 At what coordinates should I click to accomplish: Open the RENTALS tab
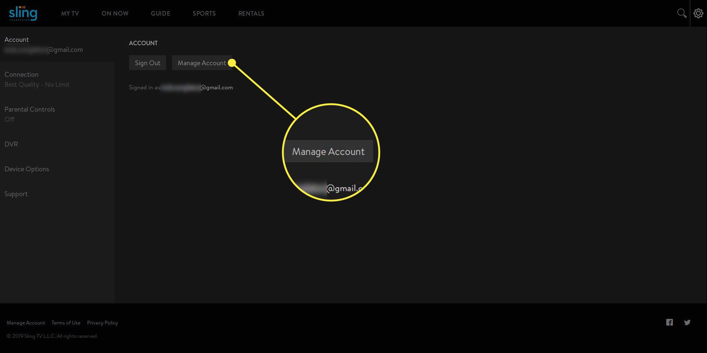pos(251,13)
